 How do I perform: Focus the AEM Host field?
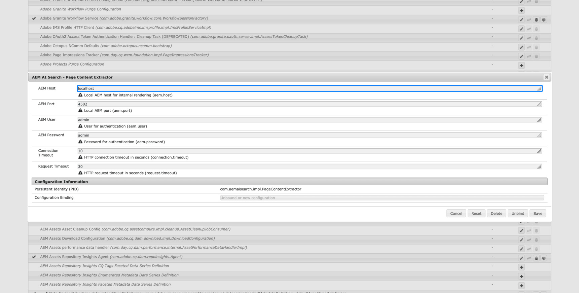310,88
